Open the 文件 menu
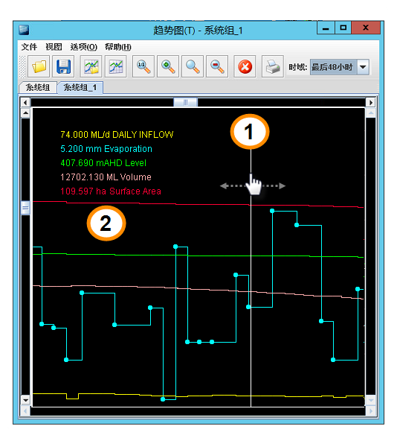This screenshot has width=397, height=438. point(29,47)
